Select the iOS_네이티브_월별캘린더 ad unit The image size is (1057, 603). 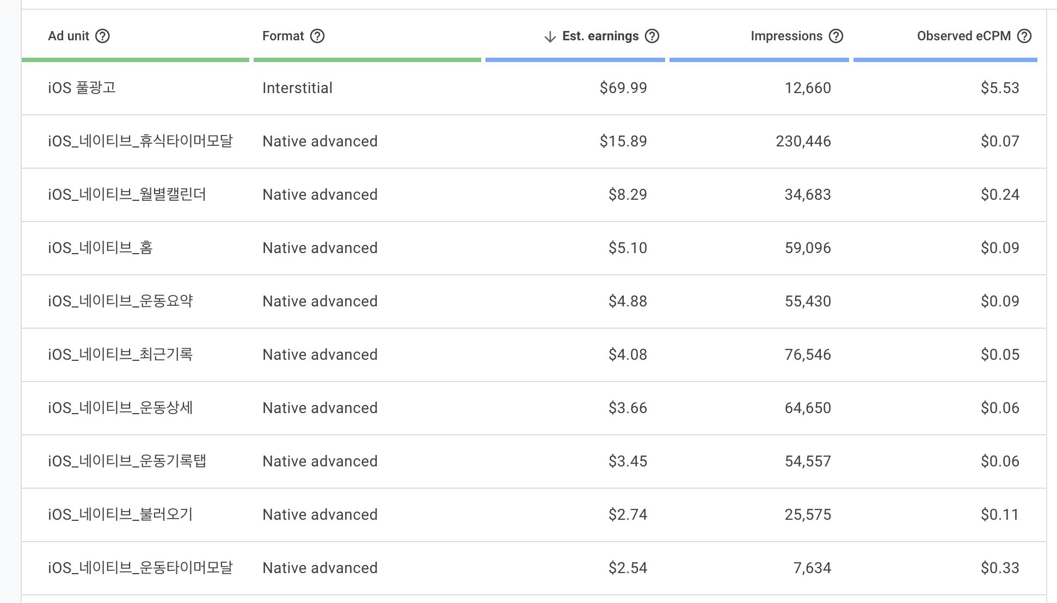tap(127, 194)
